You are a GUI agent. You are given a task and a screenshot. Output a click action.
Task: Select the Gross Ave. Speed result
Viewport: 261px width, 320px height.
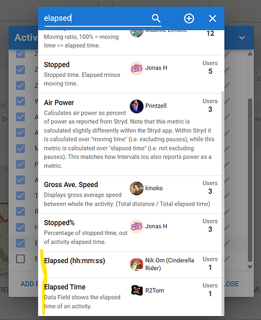(x=130, y=195)
